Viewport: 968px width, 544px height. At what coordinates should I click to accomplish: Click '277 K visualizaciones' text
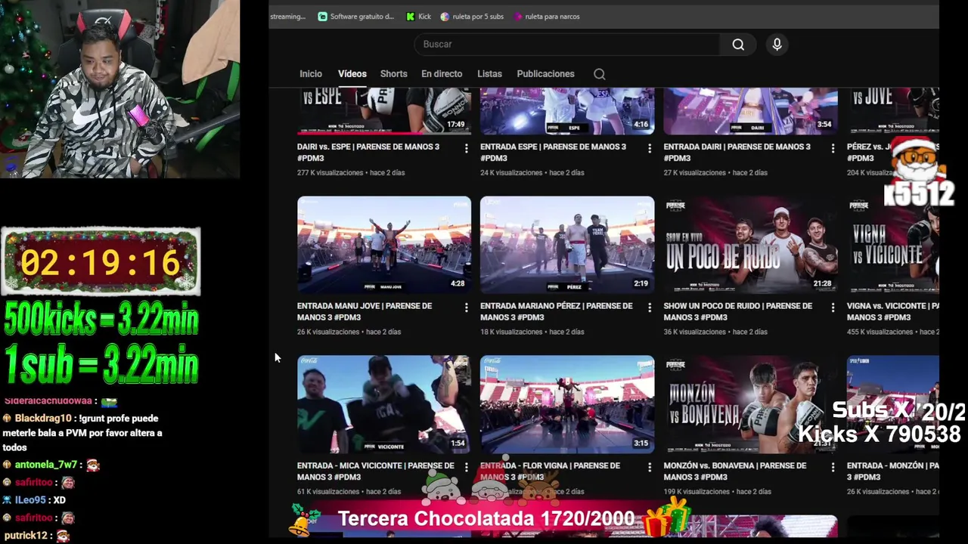[x=330, y=173]
